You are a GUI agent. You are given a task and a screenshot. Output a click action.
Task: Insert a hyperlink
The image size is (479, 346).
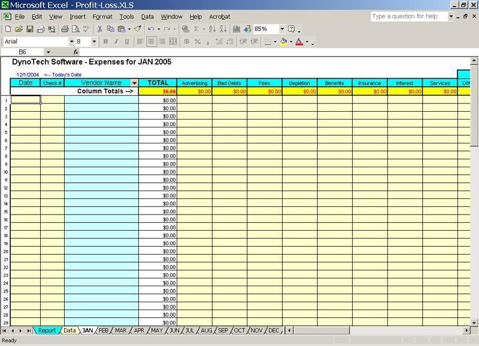[184, 29]
